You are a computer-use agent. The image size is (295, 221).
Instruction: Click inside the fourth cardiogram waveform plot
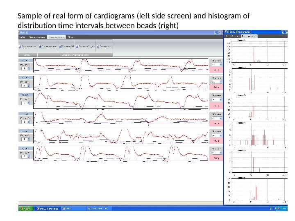[121, 119]
